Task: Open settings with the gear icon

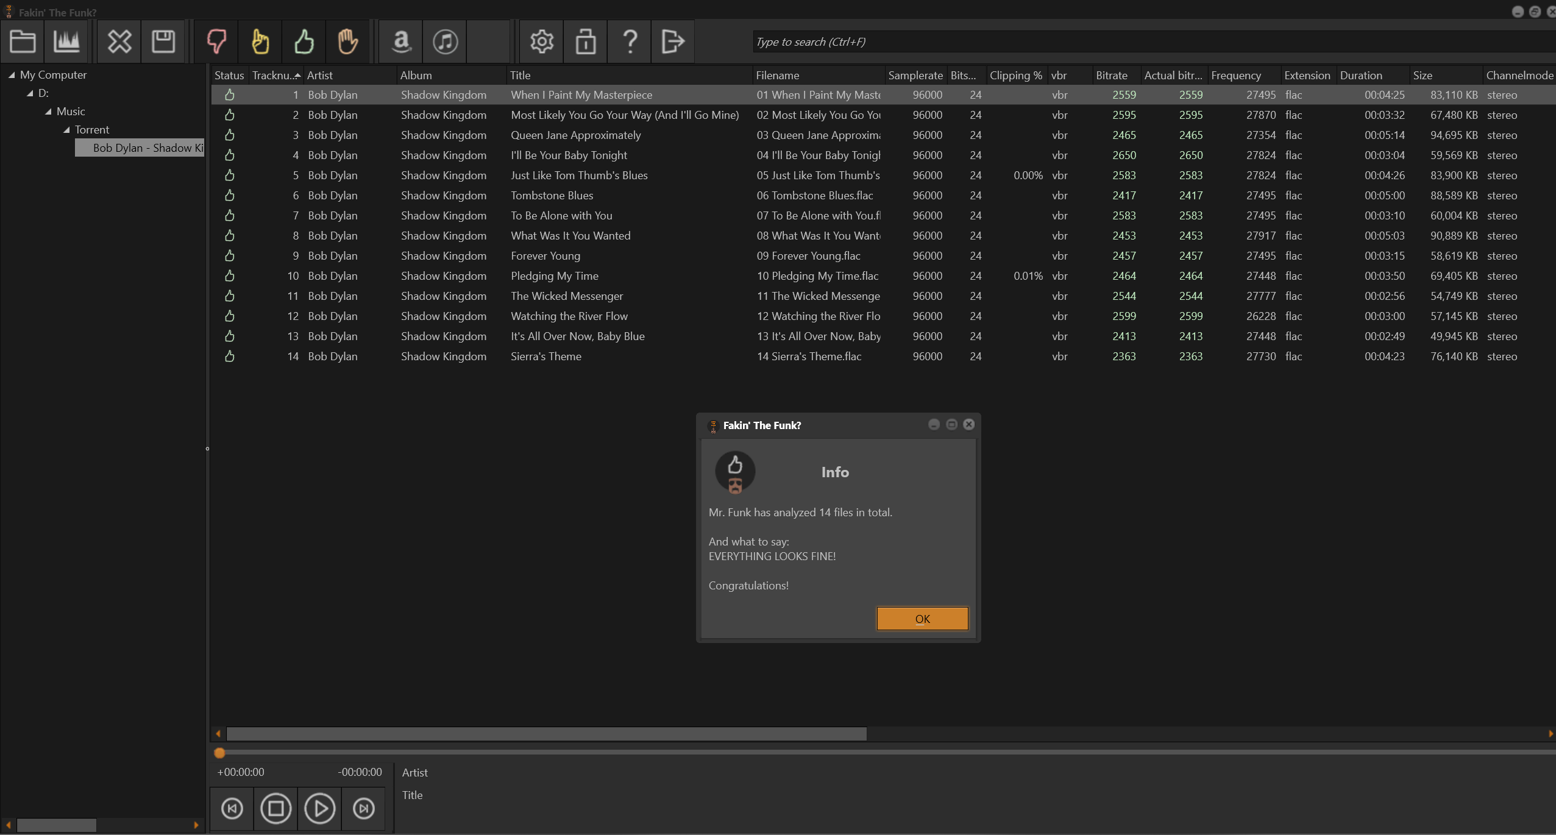Action: click(541, 41)
